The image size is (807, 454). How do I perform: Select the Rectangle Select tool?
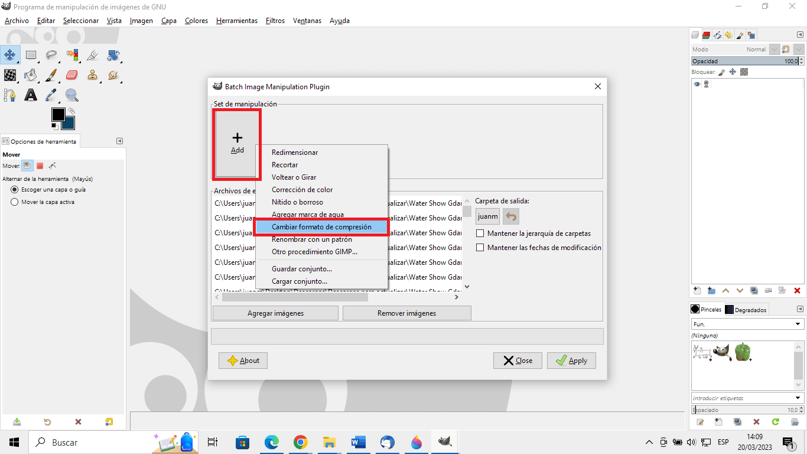click(x=31, y=56)
